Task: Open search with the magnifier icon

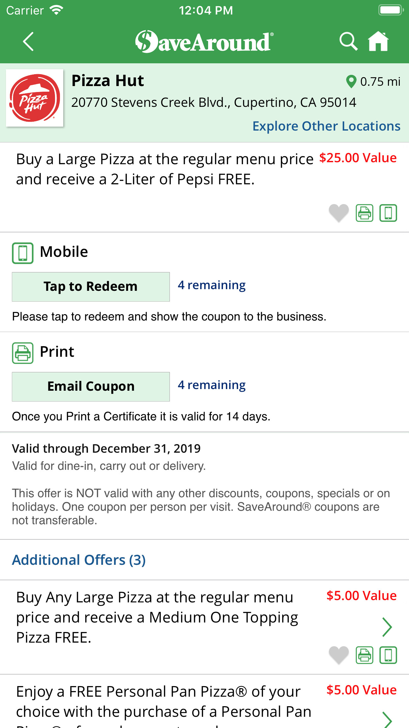Action: tap(348, 42)
